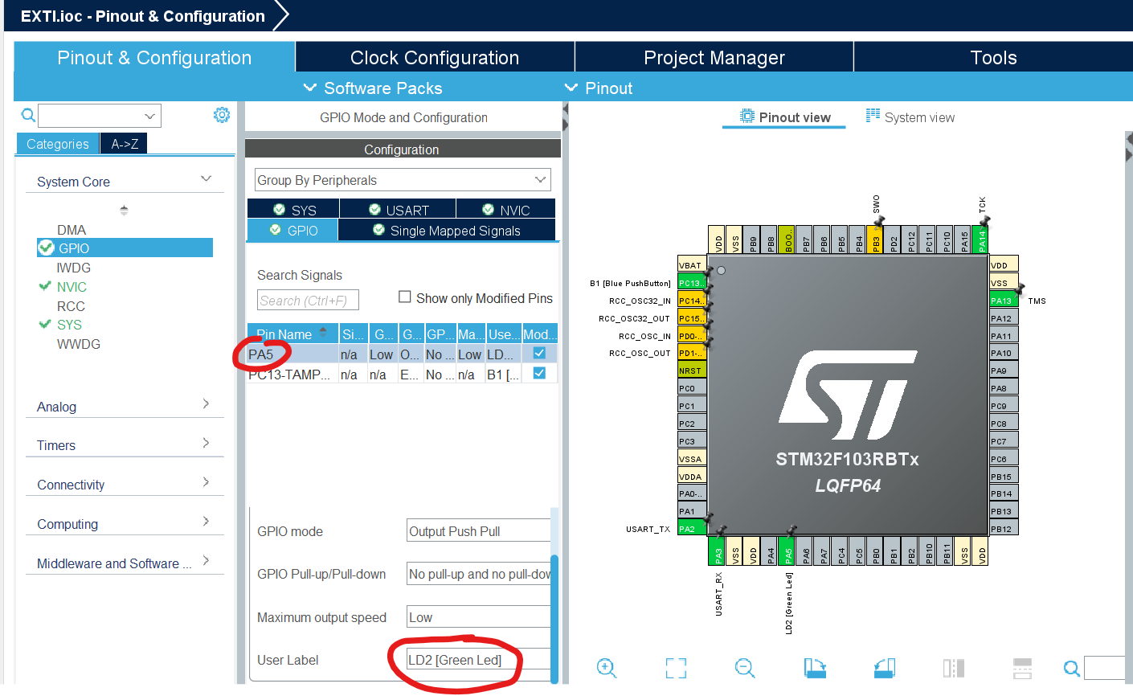The width and height of the screenshot is (1133, 696).
Task: Select green PA13 pin on chip
Action: 1004,301
